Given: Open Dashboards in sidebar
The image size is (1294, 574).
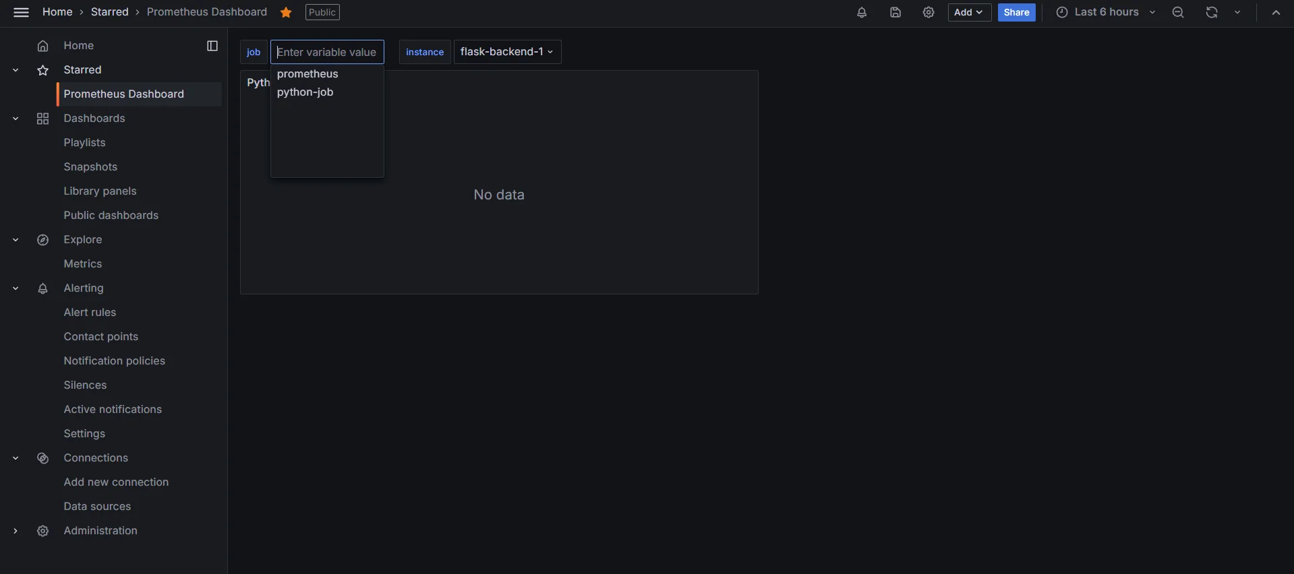Looking at the screenshot, I should click(x=94, y=119).
